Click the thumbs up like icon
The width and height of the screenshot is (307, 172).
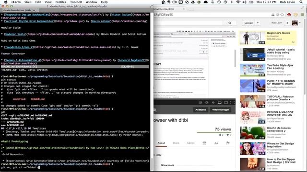[x=220, y=135]
